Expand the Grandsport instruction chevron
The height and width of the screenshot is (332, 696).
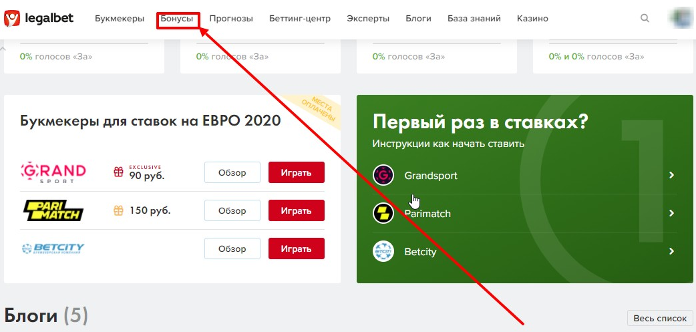pyautogui.click(x=671, y=175)
